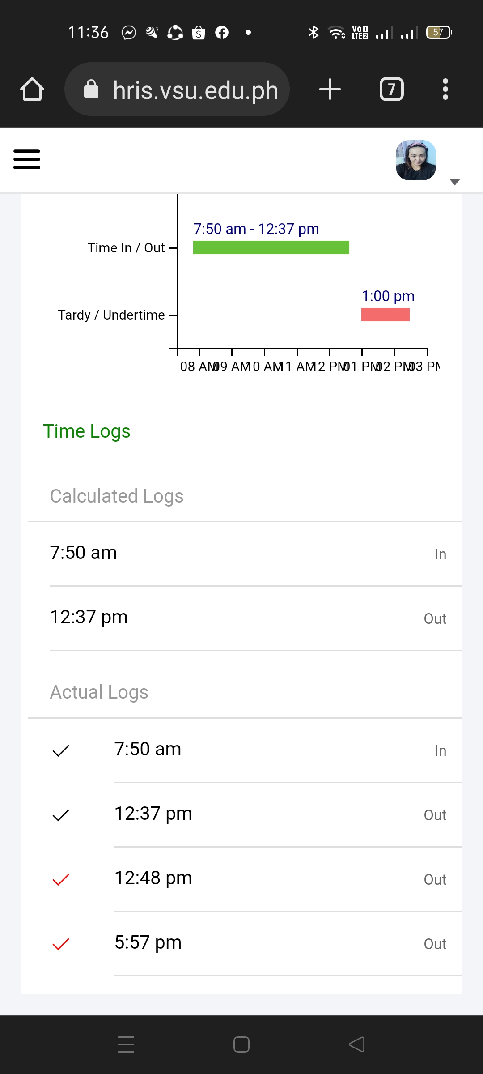This screenshot has width=483, height=1074.
Task: Tap the site lock security icon
Action: [x=91, y=89]
